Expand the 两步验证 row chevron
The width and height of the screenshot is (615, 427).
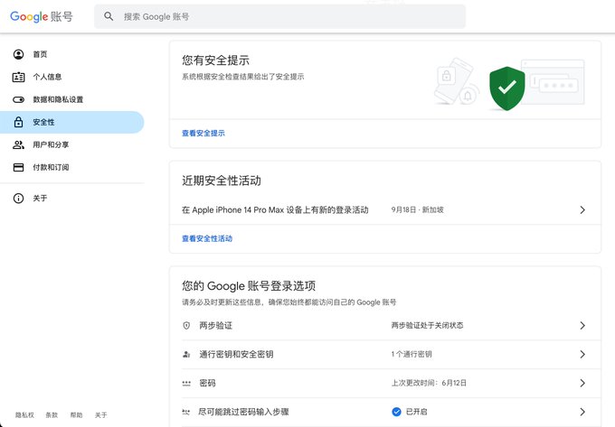pos(582,326)
